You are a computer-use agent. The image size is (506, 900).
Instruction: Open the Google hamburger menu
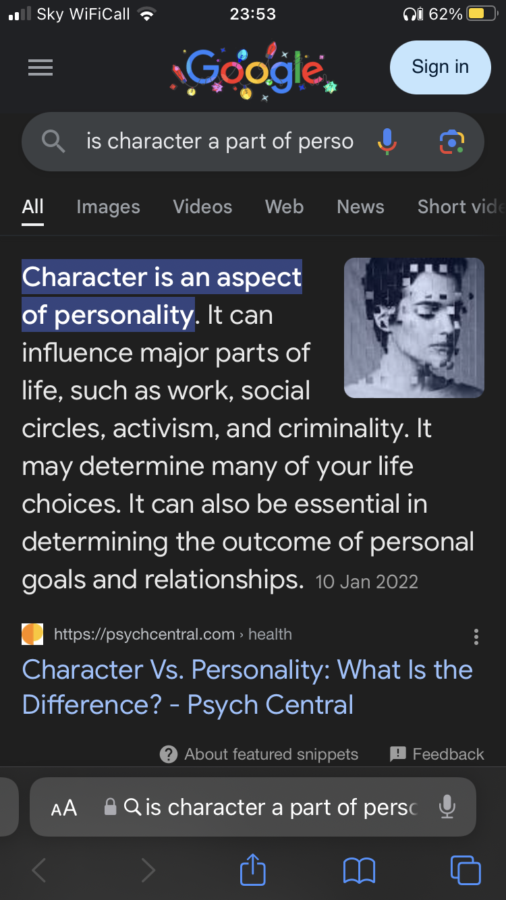coord(40,67)
